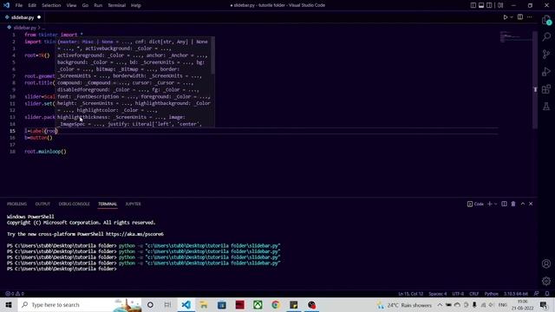Open the Accounts icon in activity bar
This screenshot has height=312, width=555.
coord(546,263)
